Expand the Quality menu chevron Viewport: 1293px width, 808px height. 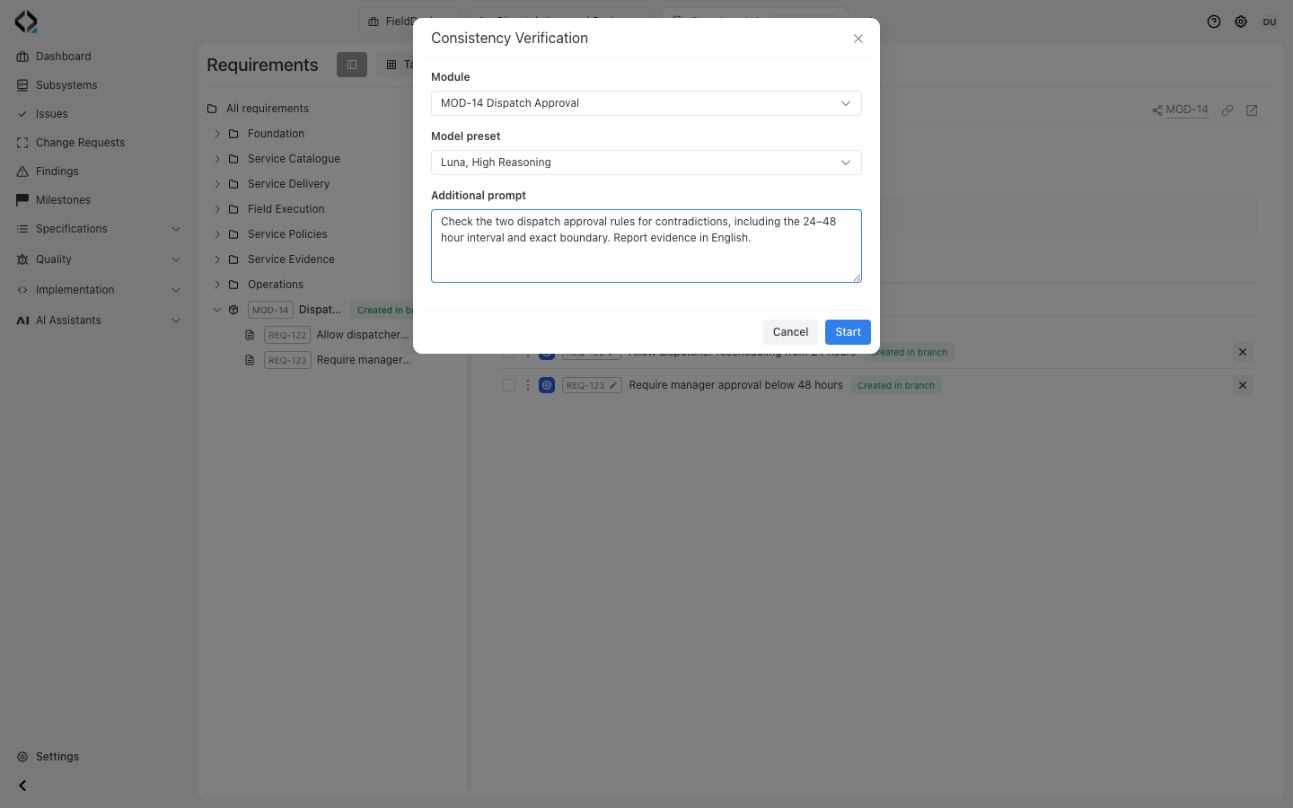click(x=176, y=259)
